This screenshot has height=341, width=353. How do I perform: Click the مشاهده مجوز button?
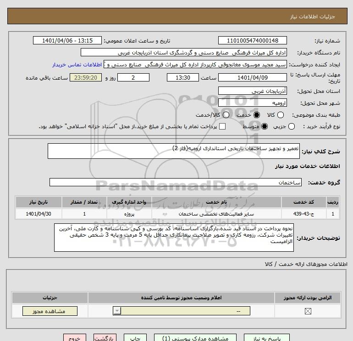coord(50,311)
